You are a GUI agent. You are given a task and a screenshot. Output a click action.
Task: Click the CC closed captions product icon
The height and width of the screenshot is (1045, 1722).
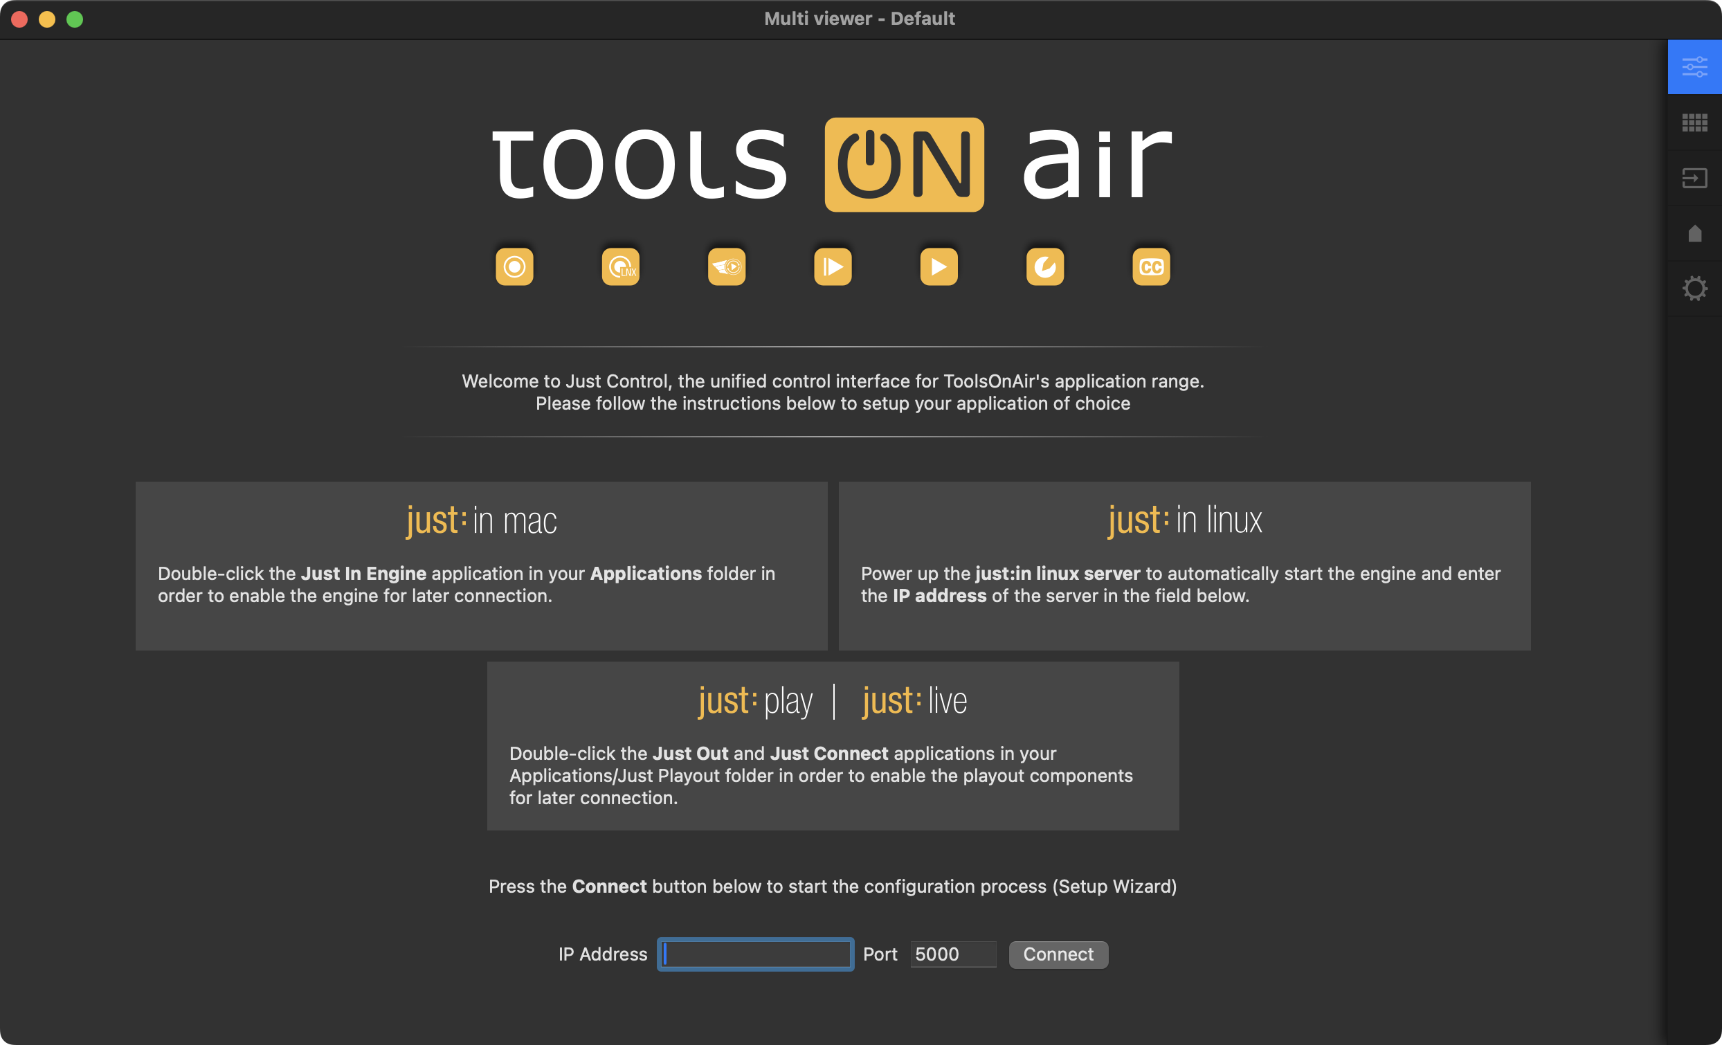pyautogui.click(x=1152, y=266)
